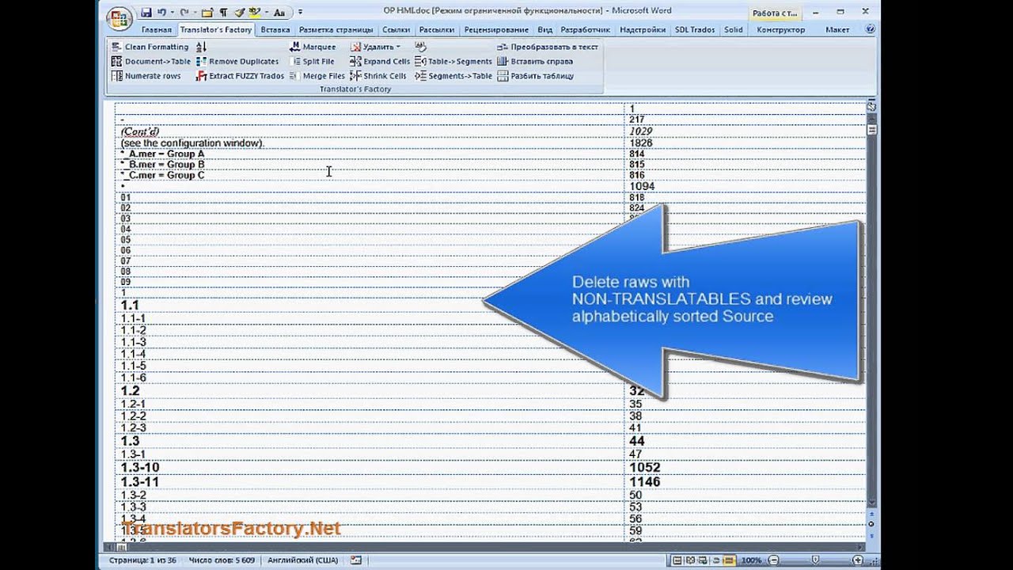Open the Разметка страницы tab
The image size is (1013, 570).
pyautogui.click(x=336, y=29)
